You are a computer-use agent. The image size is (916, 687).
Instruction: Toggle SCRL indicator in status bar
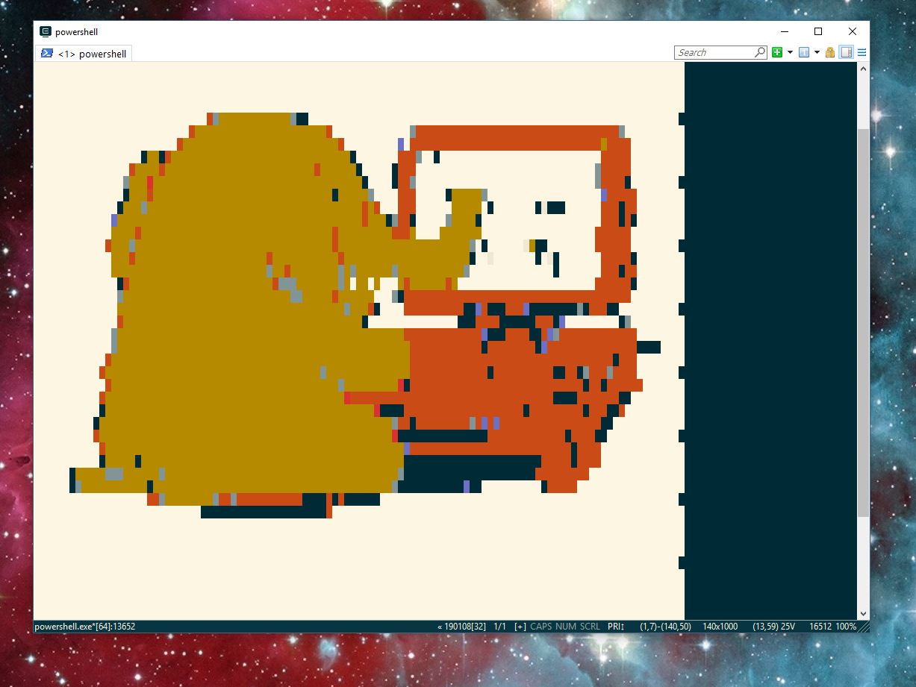(590, 627)
